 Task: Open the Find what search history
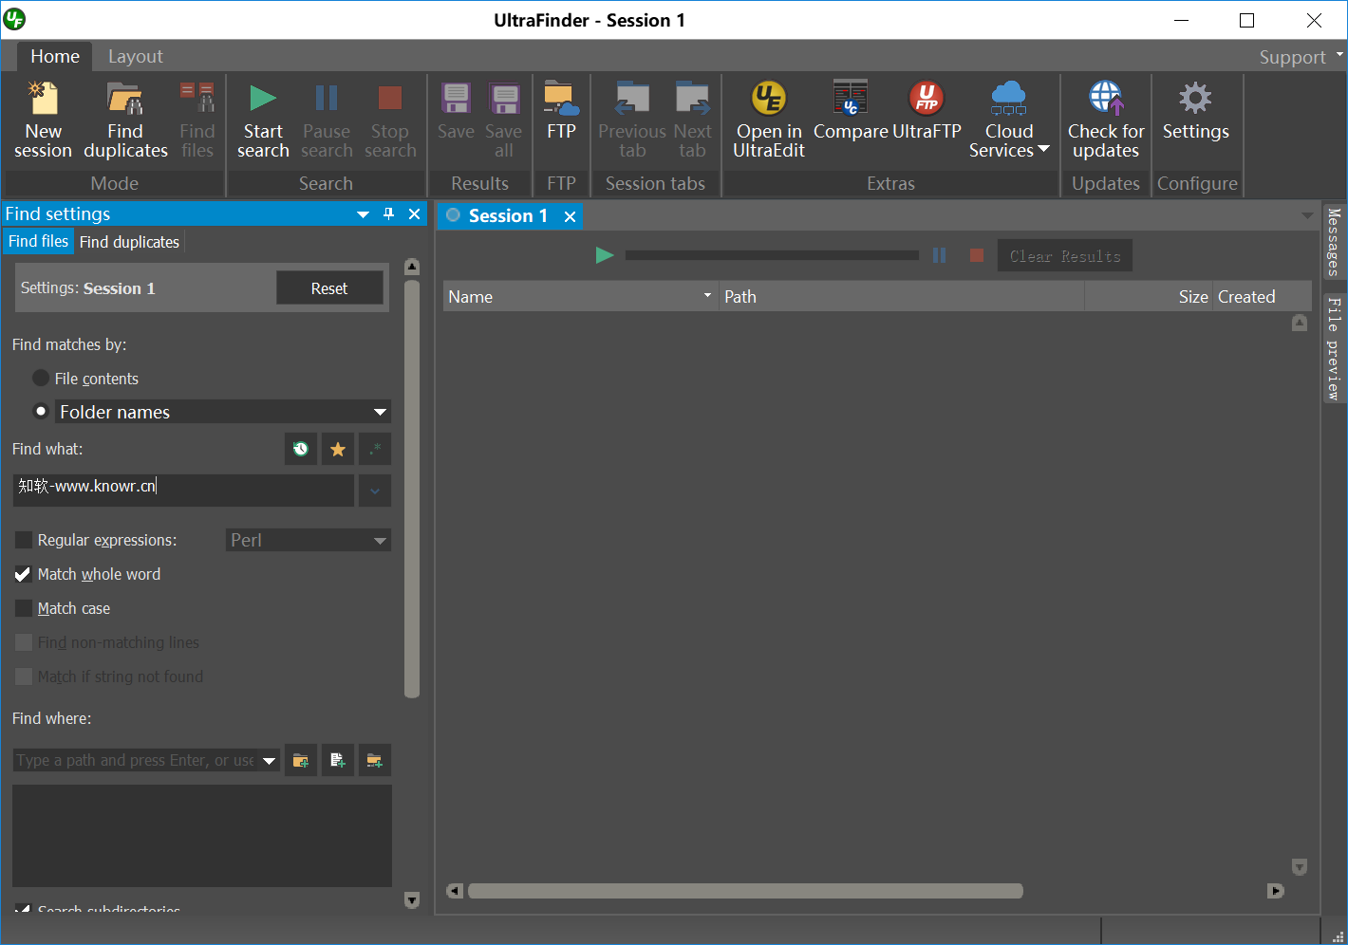301,449
